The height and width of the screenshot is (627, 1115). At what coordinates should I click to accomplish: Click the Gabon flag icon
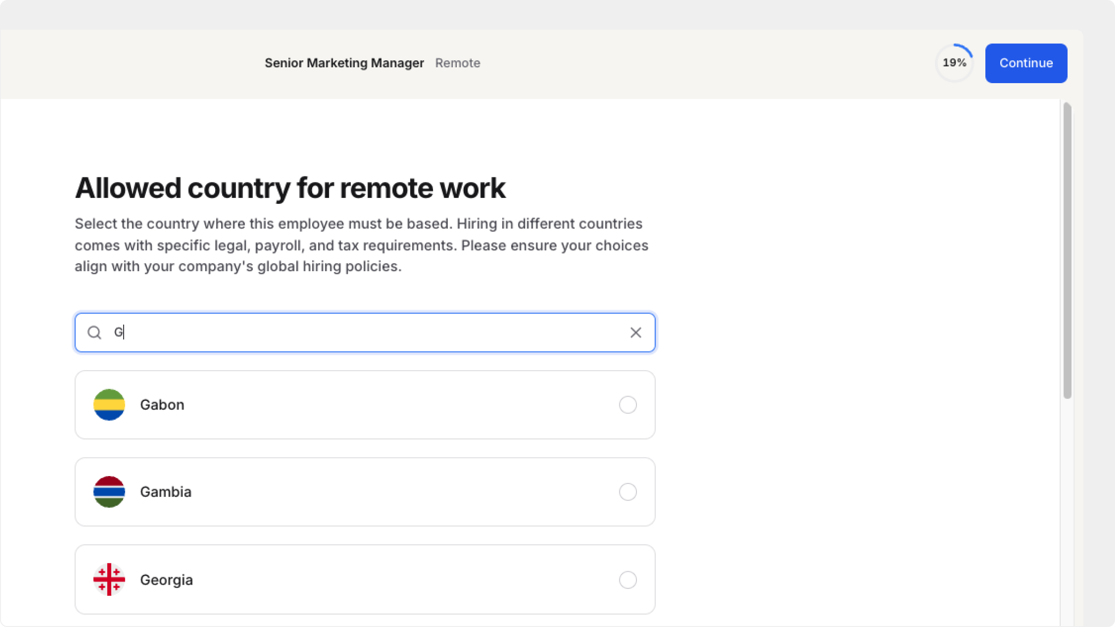109,405
